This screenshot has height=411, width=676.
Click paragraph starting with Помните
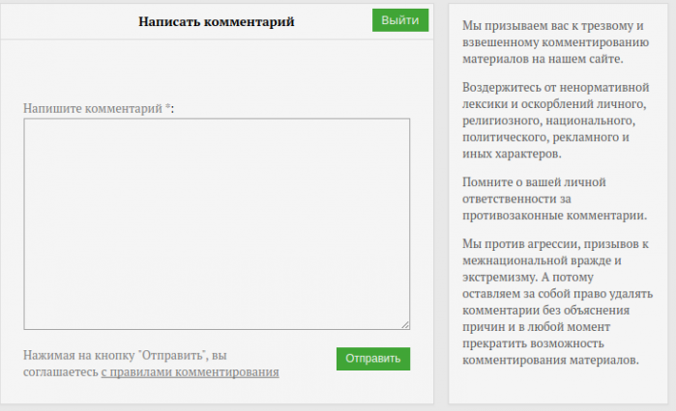tap(554, 198)
